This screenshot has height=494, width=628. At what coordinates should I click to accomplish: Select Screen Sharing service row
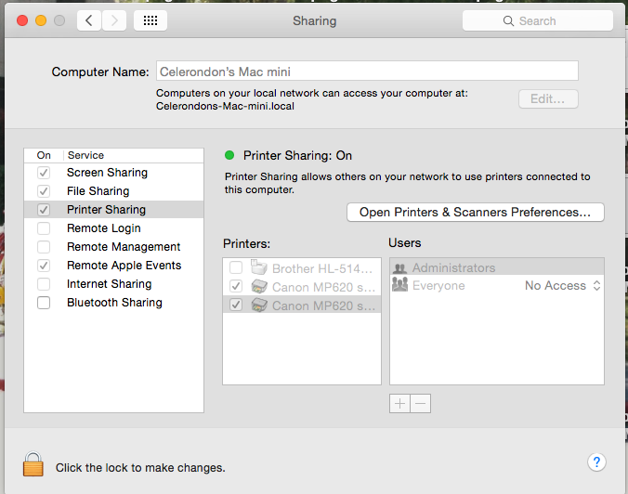(x=113, y=173)
